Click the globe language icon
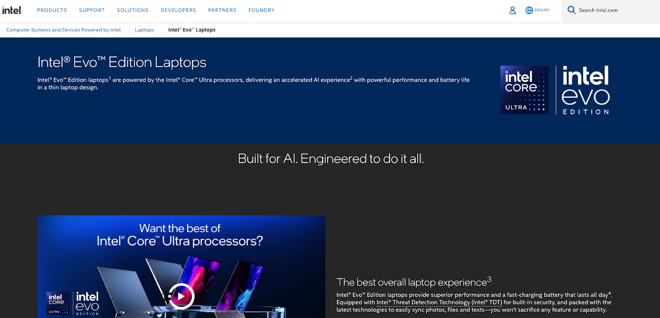The width and height of the screenshot is (660, 318). [x=529, y=10]
